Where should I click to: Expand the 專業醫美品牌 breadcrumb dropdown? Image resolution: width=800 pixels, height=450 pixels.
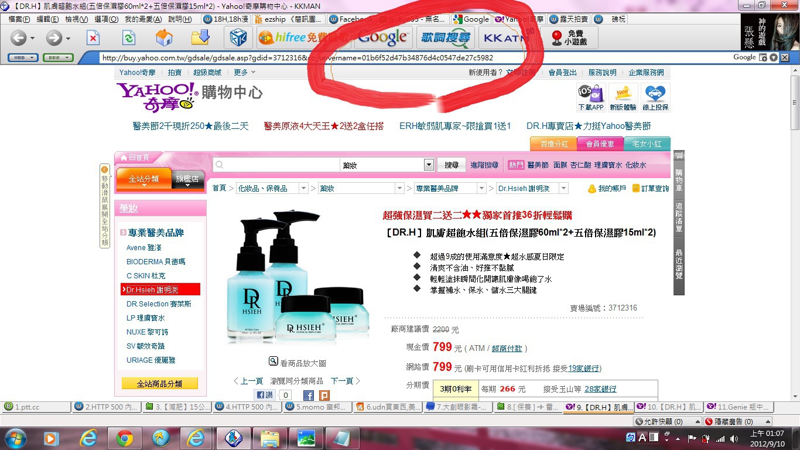point(481,189)
